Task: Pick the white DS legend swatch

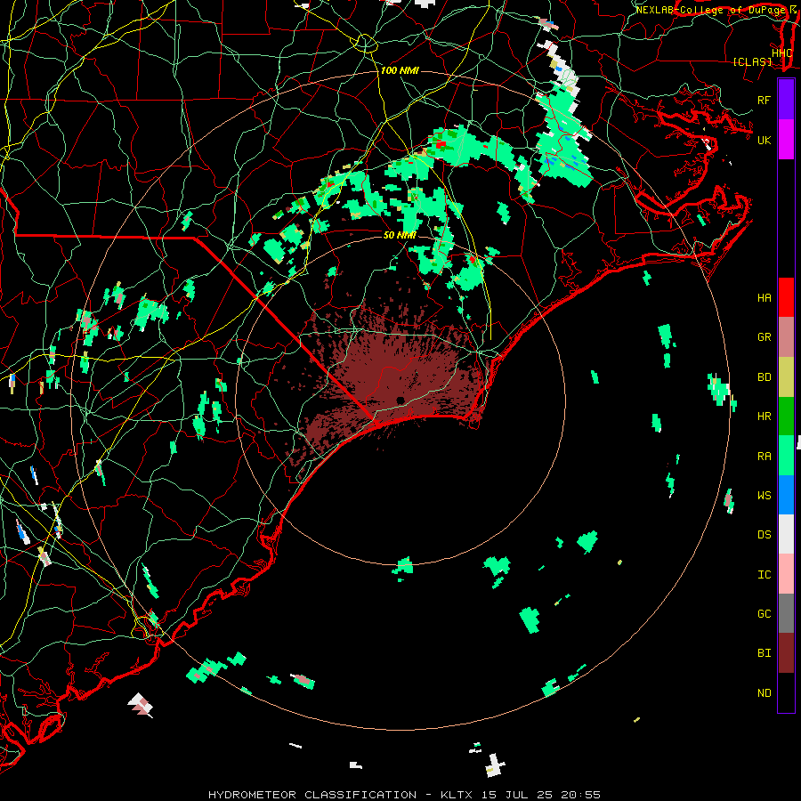Action: click(x=786, y=534)
